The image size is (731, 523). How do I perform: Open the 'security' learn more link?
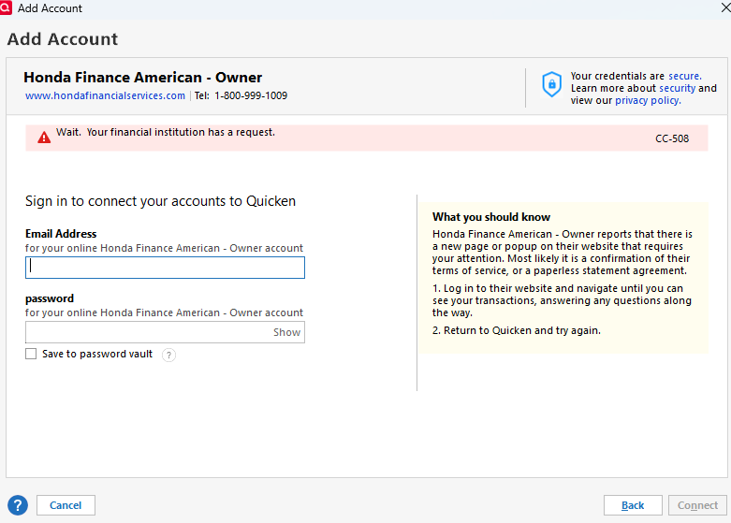[678, 88]
